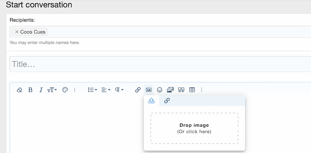Click the Drop image upload area
311x153 pixels.
click(194, 128)
